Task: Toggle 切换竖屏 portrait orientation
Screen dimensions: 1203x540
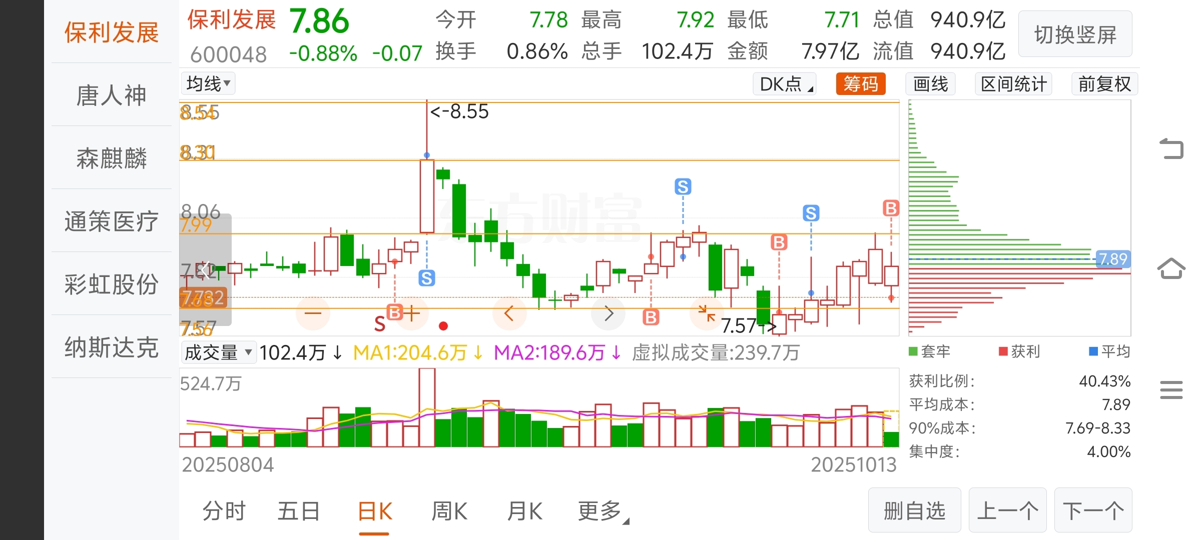Action: [x=1075, y=34]
